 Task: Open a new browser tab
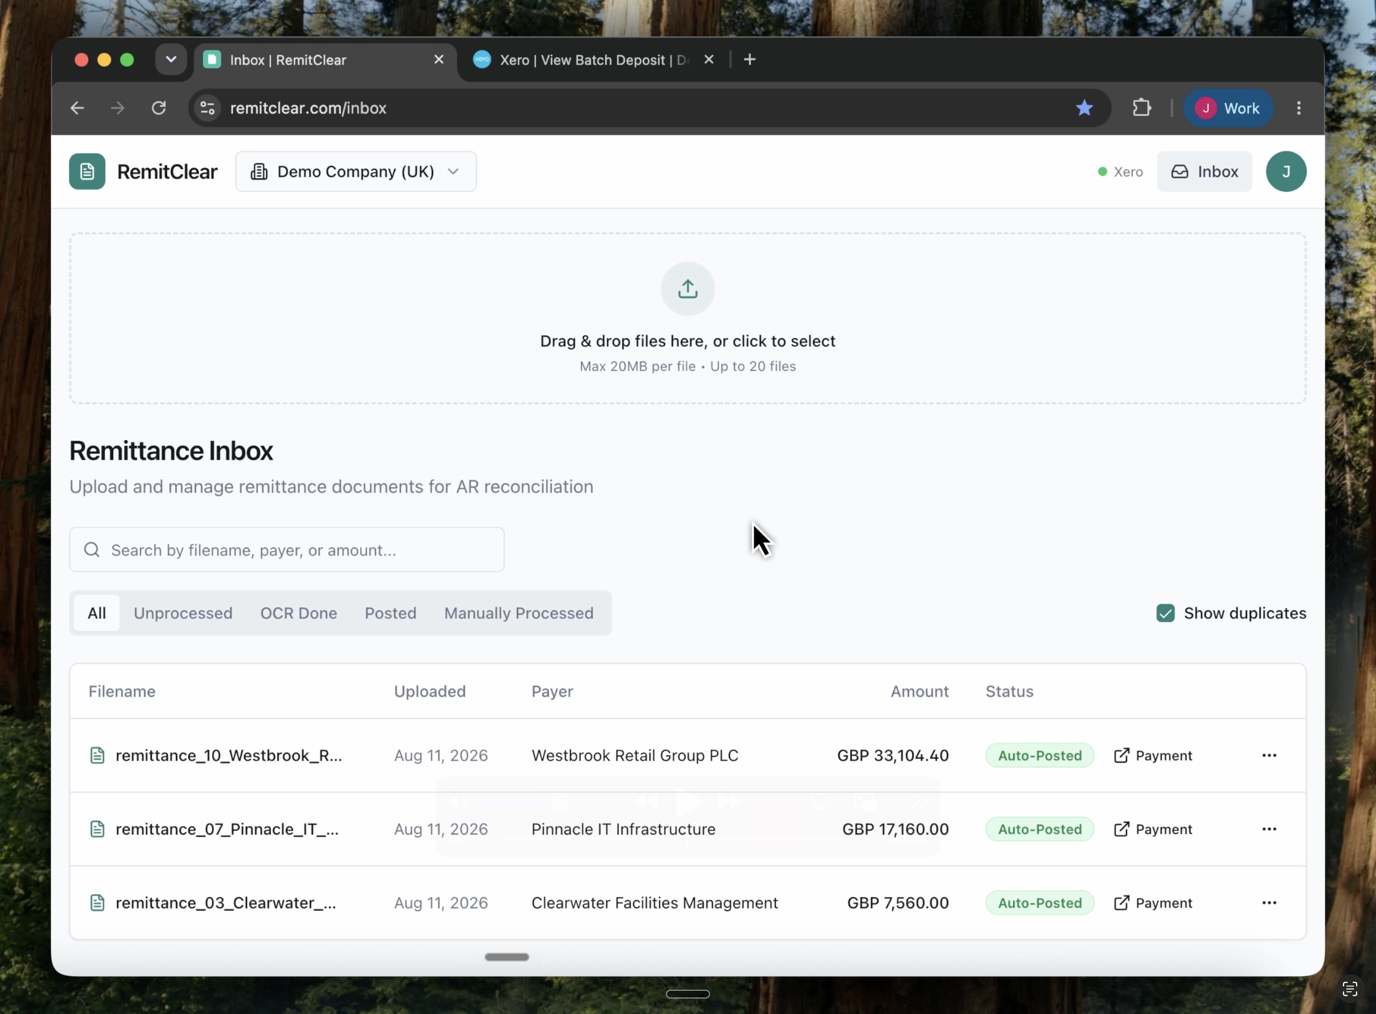click(749, 60)
